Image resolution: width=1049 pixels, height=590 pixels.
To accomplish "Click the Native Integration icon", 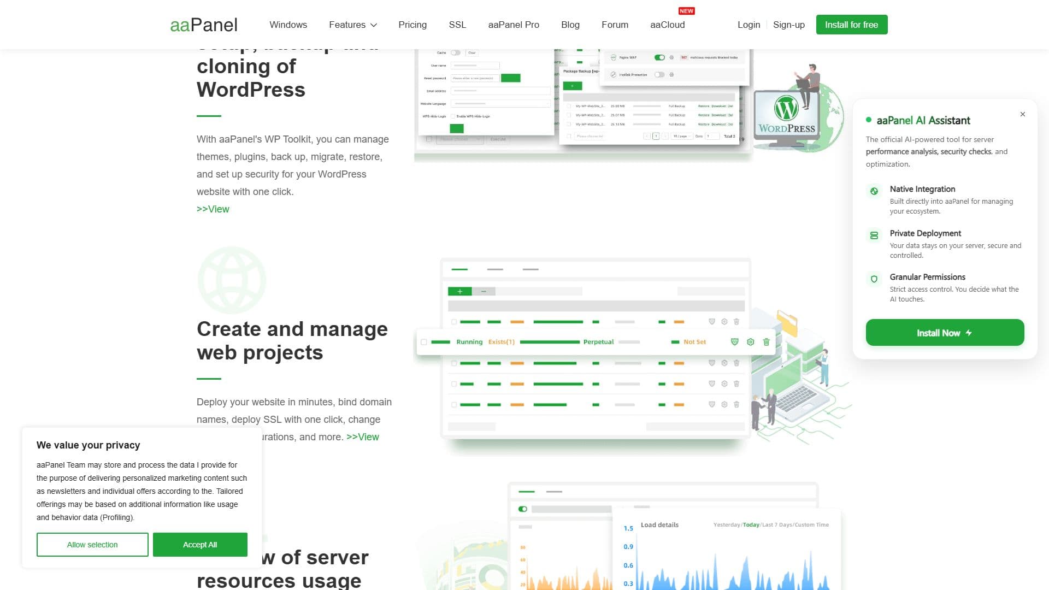I will 874,191.
